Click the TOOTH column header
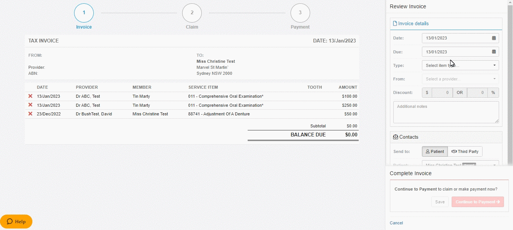The image size is (513, 230). point(315,87)
